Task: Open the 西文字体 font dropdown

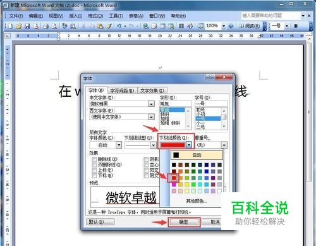Action: coord(151,117)
